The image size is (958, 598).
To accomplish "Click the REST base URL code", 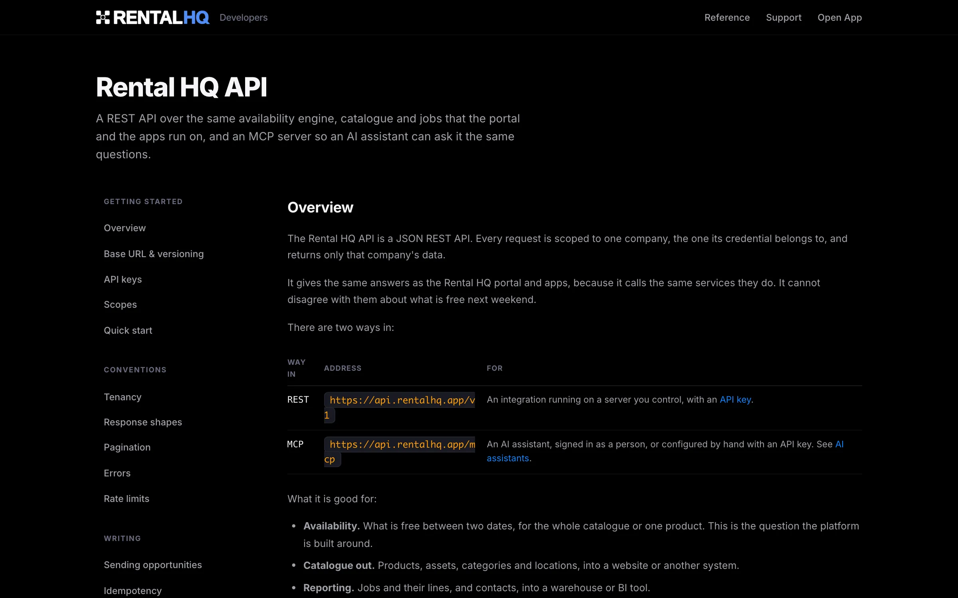I will [400, 407].
